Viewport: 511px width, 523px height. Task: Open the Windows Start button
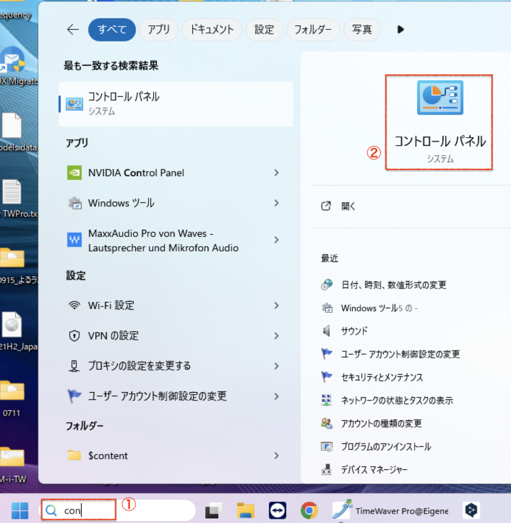pyautogui.click(x=20, y=511)
